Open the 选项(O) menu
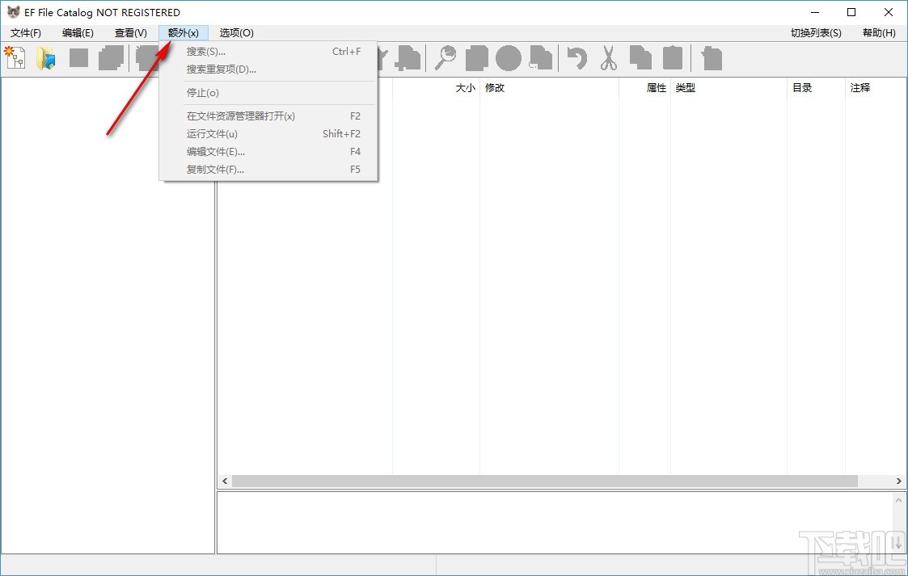Image resolution: width=908 pixels, height=576 pixels. pos(235,32)
